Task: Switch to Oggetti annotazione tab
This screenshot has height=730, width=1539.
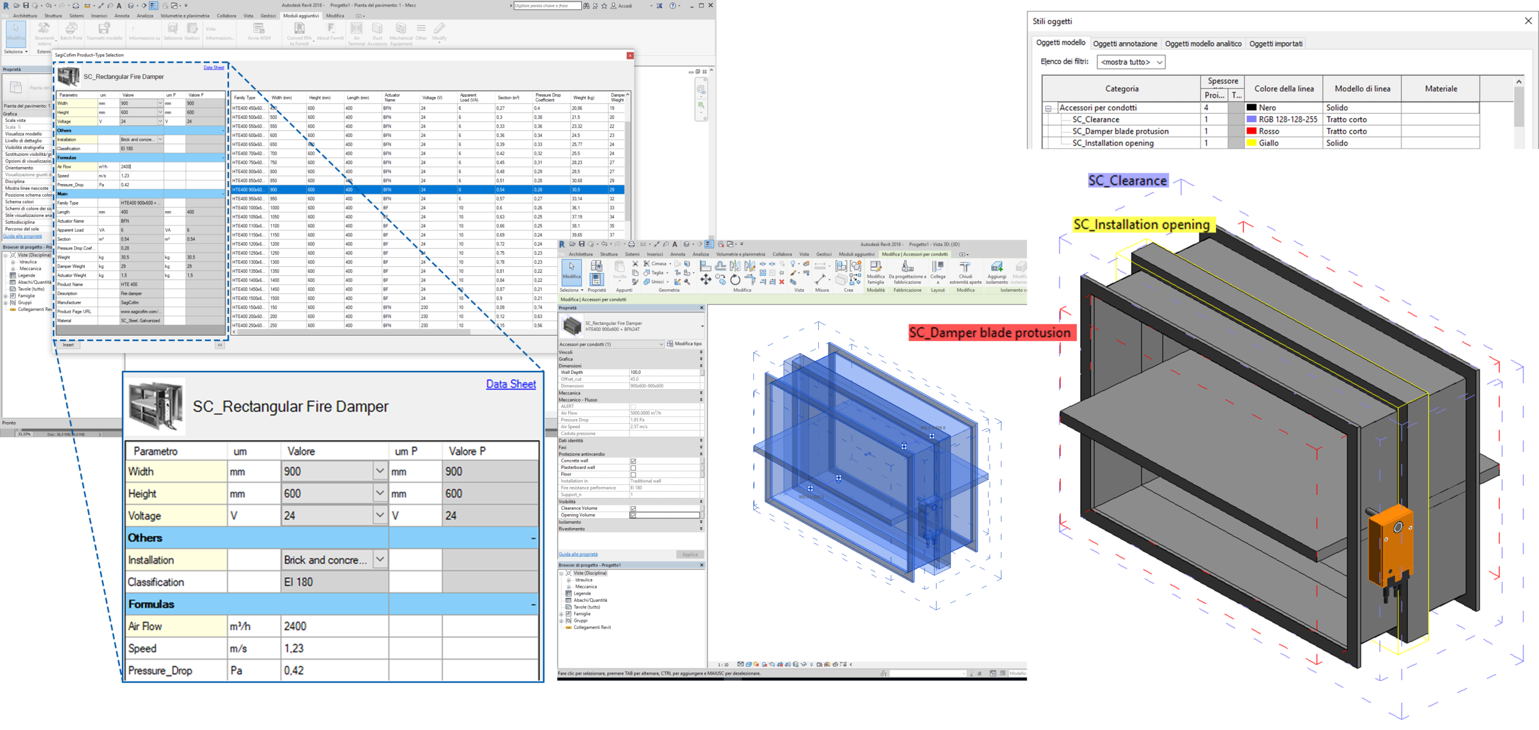Action: tap(1124, 44)
